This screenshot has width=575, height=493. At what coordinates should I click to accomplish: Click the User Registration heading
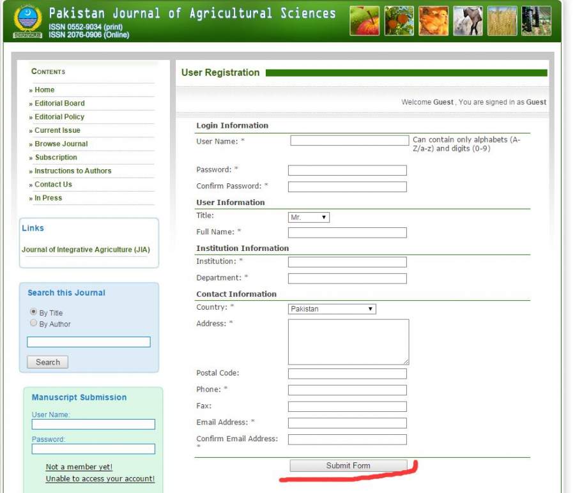tap(220, 73)
